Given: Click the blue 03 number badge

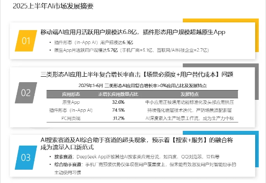Looking at the screenshot, I should coord(26,157).
